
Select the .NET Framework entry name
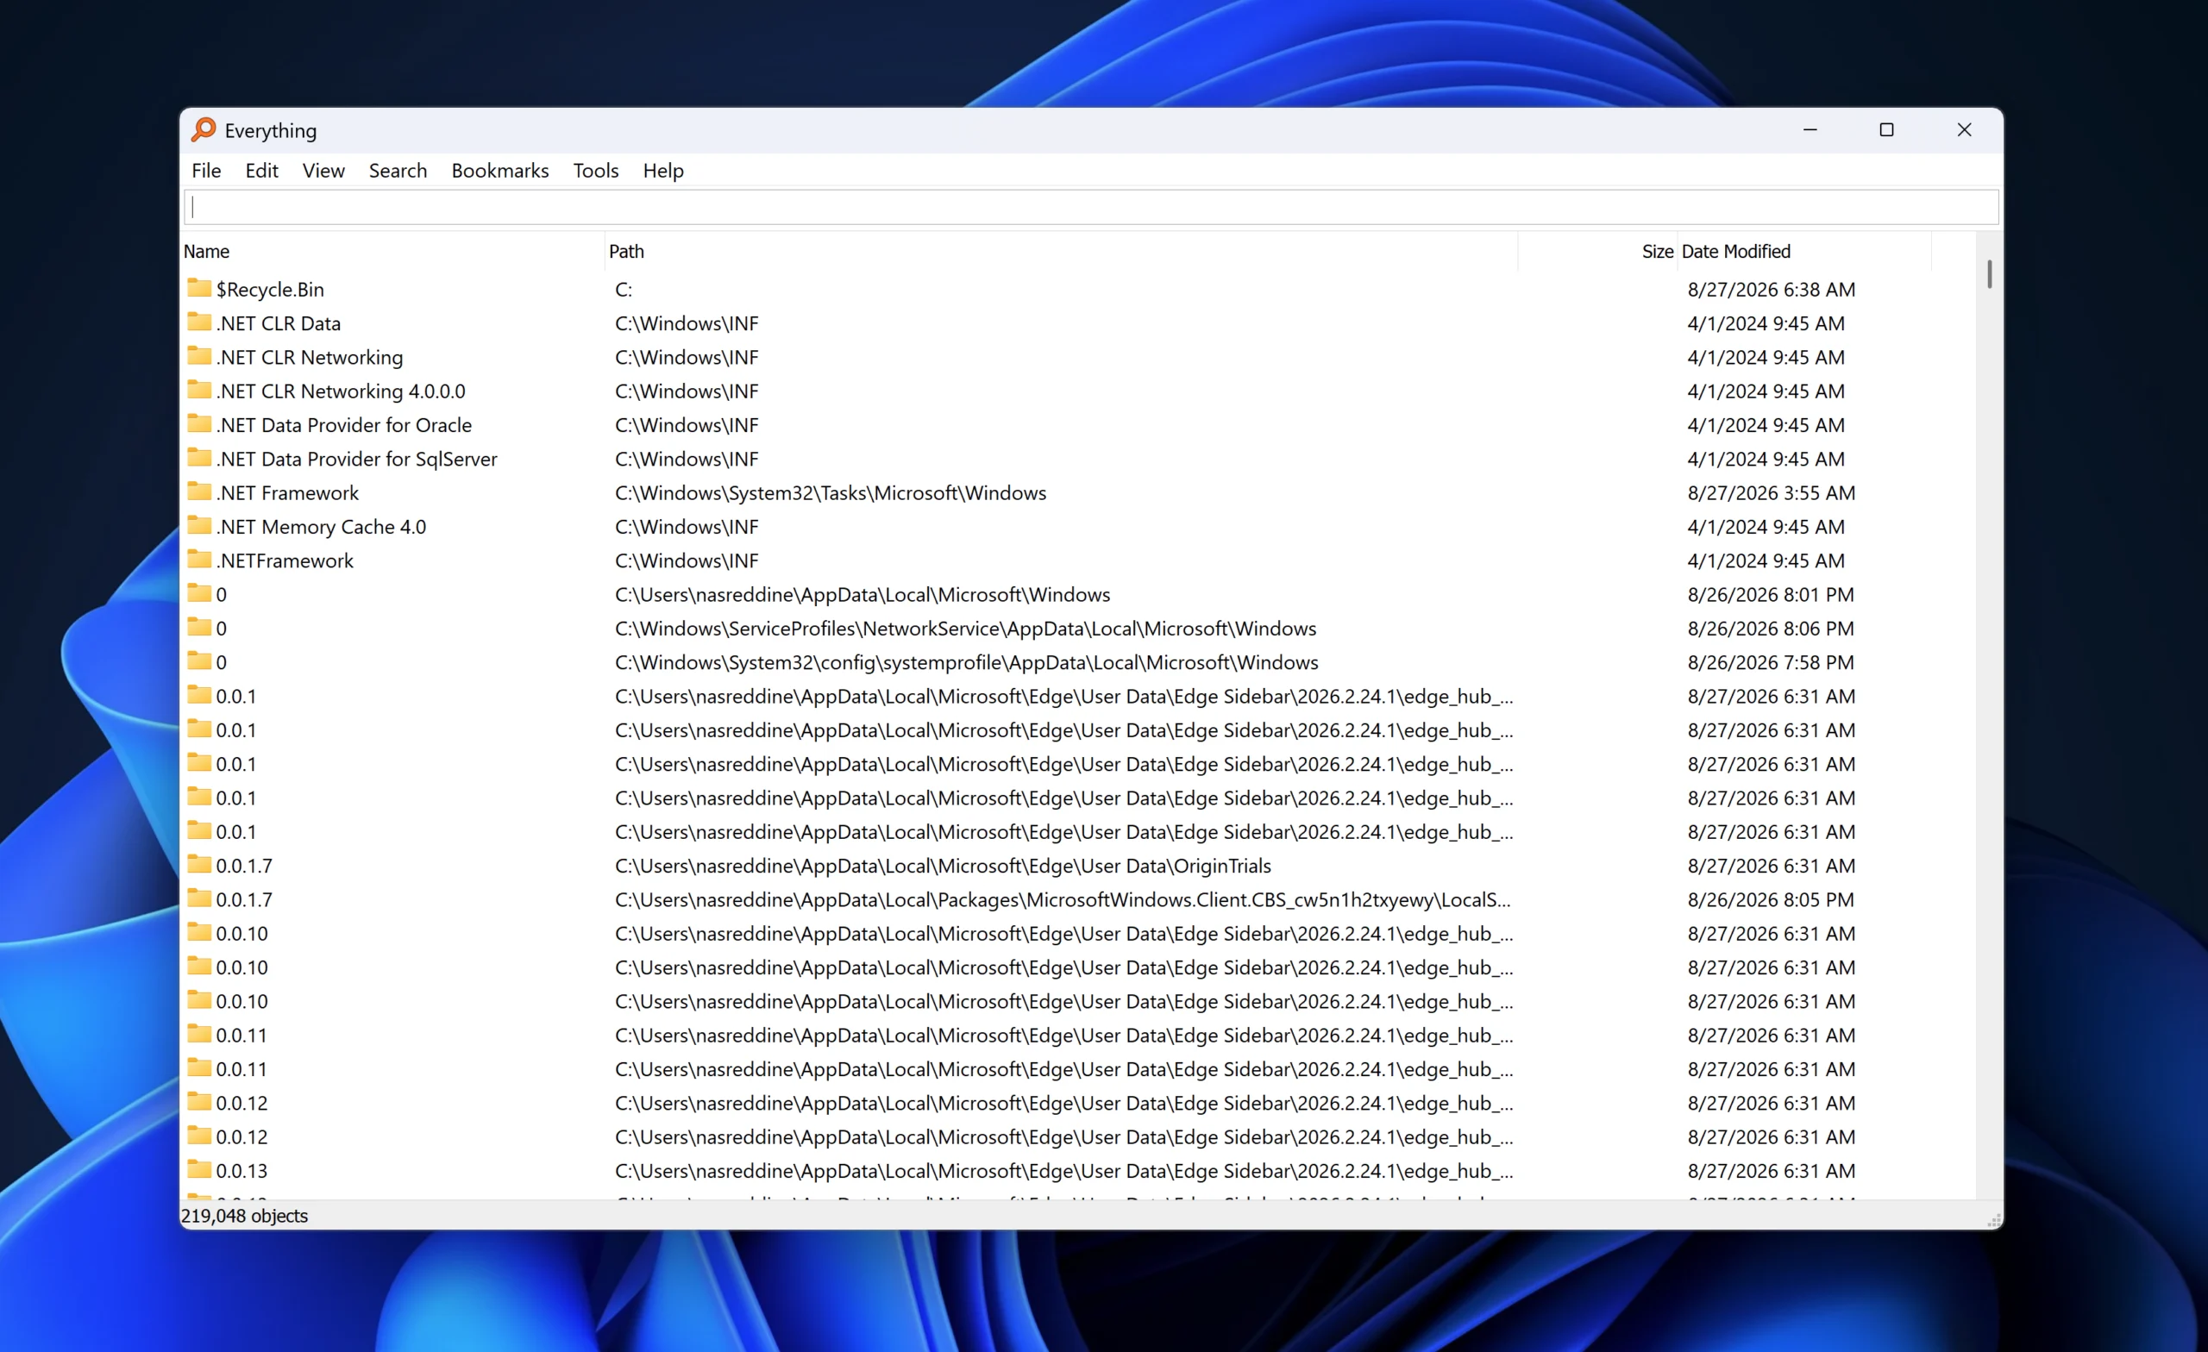[286, 493]
